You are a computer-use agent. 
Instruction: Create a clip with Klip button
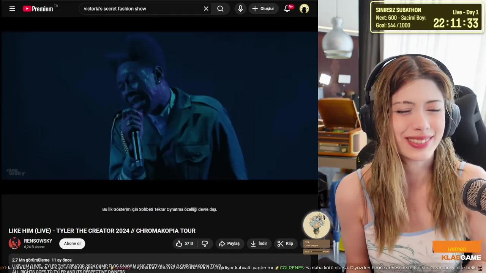[x=285, y=243]
